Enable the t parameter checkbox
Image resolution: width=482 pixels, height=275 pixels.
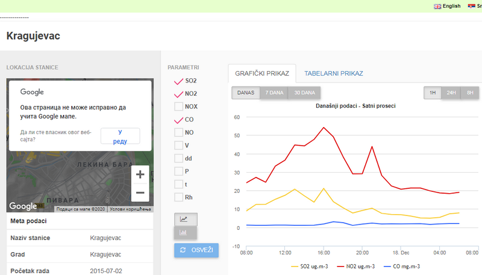178,184
